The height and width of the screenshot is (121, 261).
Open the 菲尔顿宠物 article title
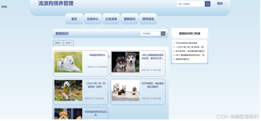[x=153, y=85]
